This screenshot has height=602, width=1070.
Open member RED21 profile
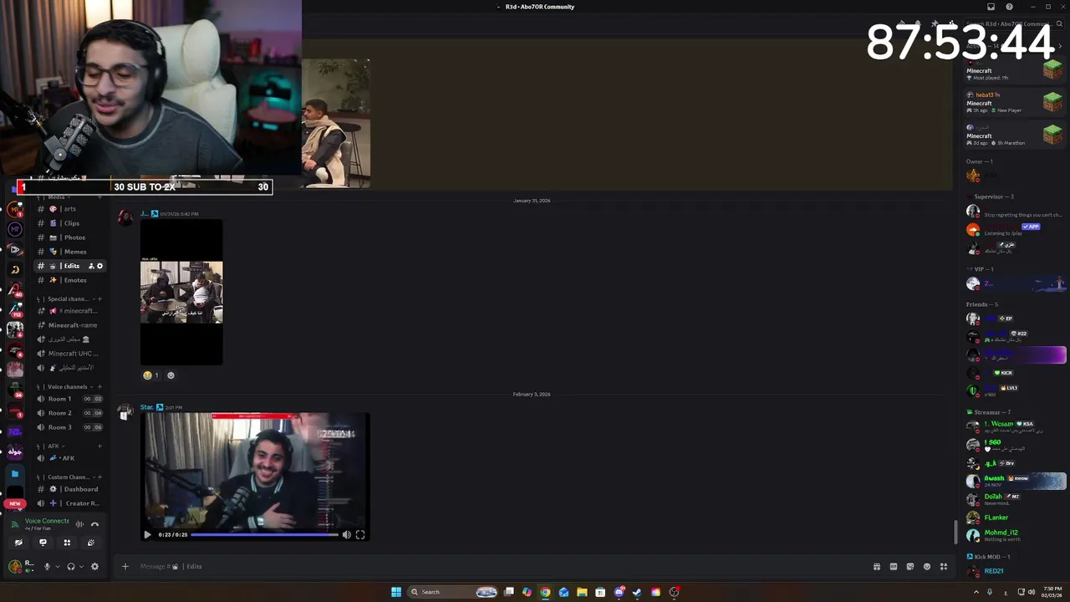coord(1016,571)
